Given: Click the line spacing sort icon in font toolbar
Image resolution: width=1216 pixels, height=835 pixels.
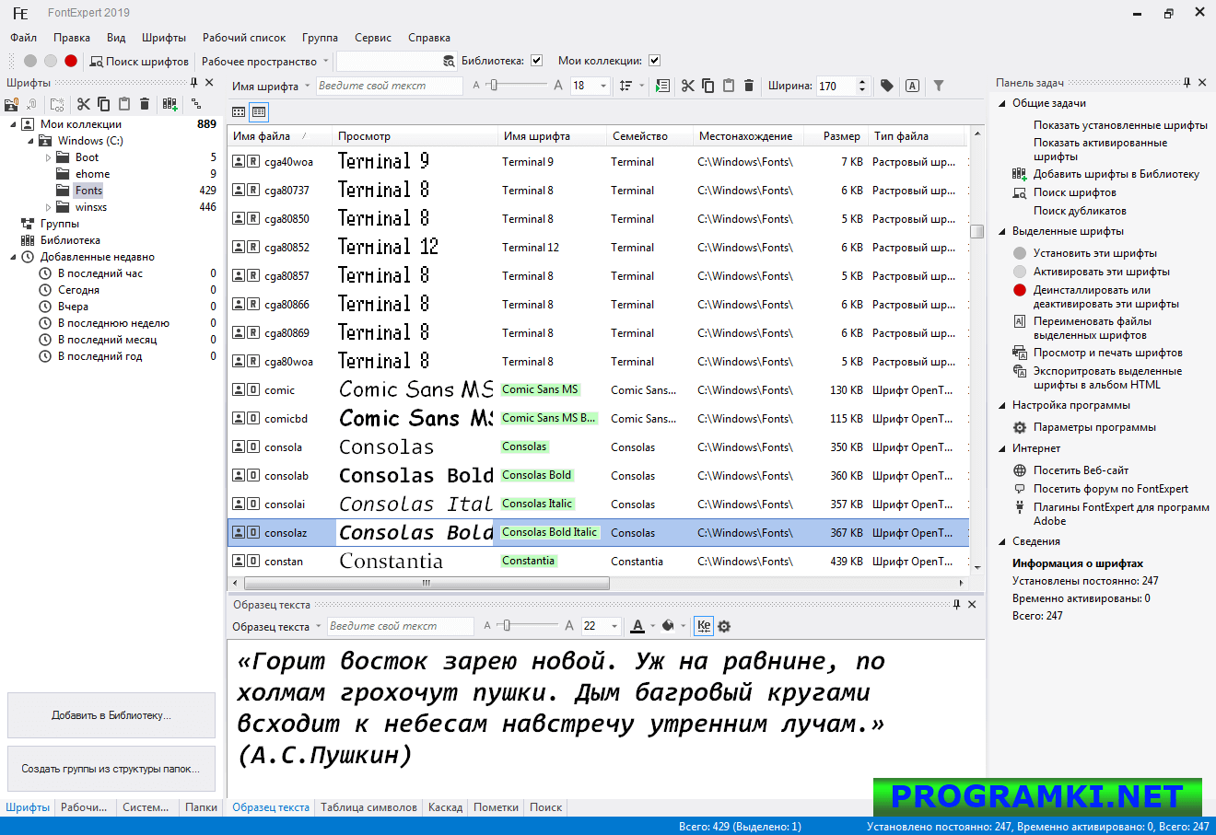Looking at the screenshot, I should (x=626, y=86).
